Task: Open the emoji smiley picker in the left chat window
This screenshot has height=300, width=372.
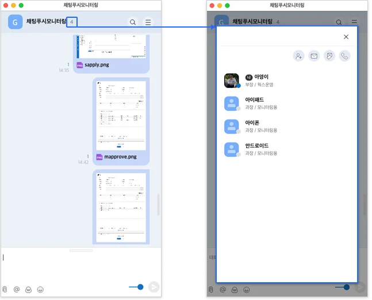Action: point(40,290)
